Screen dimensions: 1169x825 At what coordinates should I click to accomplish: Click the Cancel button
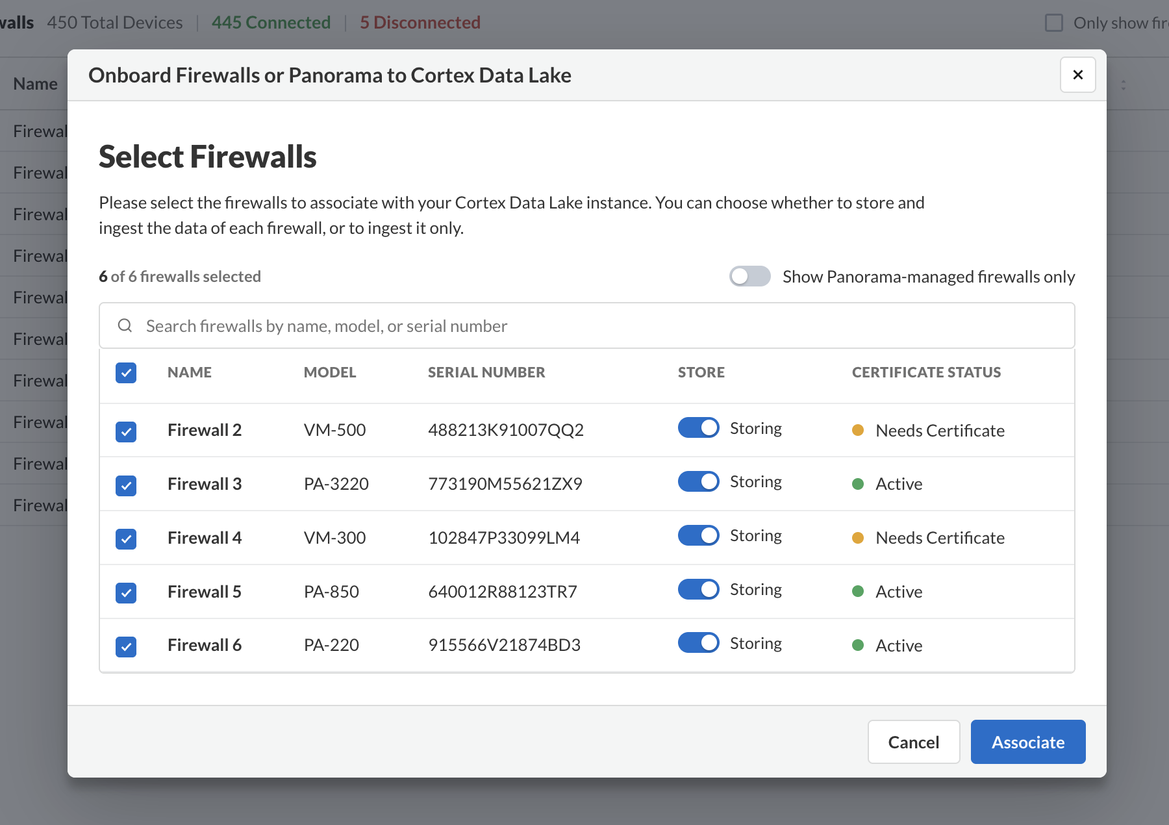913,742
